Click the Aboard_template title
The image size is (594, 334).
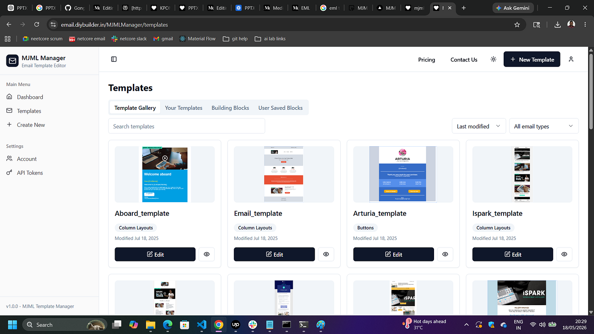tap(142, 213)
